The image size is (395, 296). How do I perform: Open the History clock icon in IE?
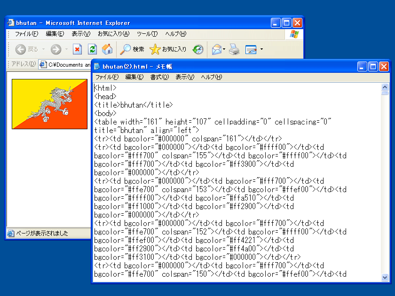click(198, 49)
